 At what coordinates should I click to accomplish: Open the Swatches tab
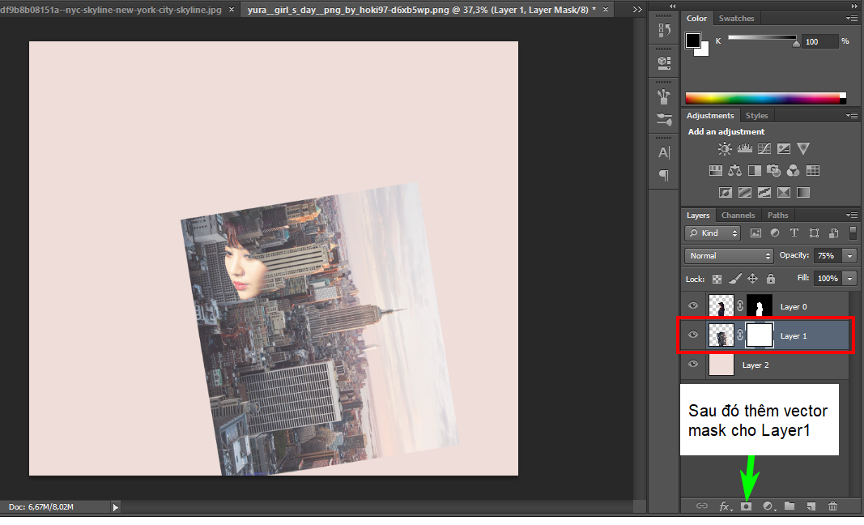[x=736, y=18]
